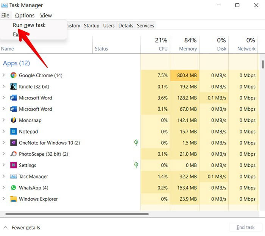Click the Task Manager process row icon

[13, 176]
